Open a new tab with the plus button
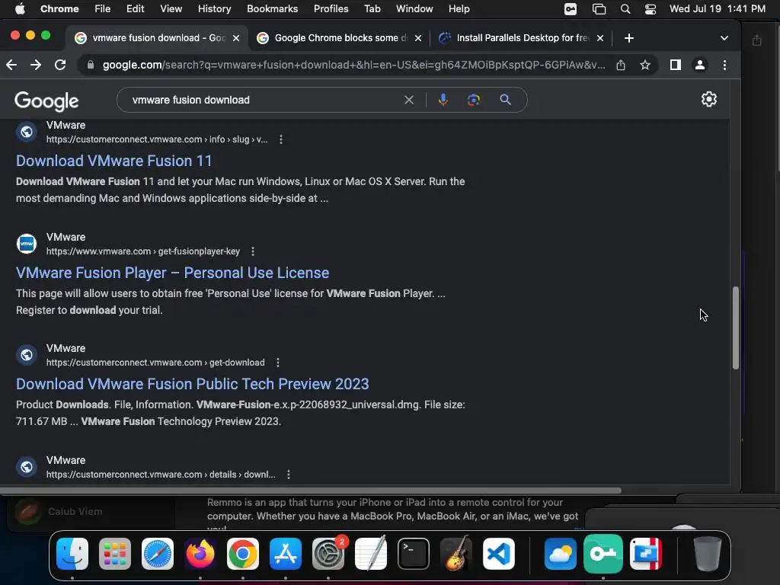The height and width of the screenshot is (585, 780). (628, 38)
